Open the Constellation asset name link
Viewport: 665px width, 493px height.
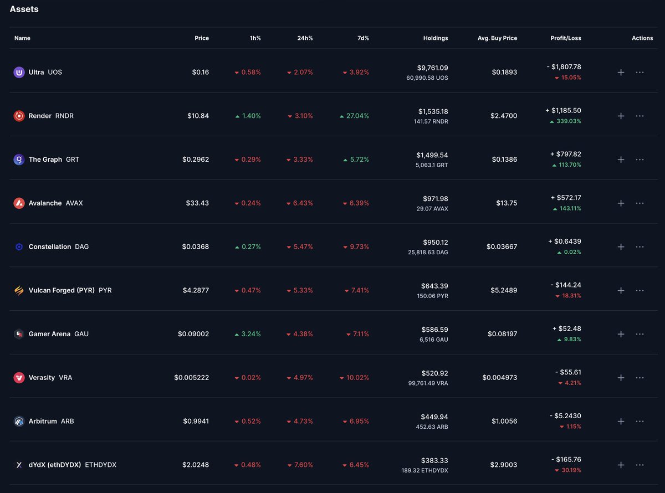coord(50,247)
